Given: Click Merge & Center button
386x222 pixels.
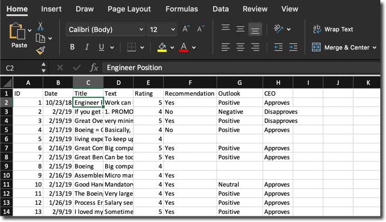Looking at the screenshot, I should pos(341,47).
